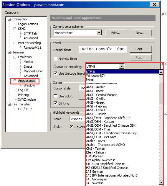167x186 pixels.
Task: Choose Windows-874 encoding
Action: (x=122, y=76)
